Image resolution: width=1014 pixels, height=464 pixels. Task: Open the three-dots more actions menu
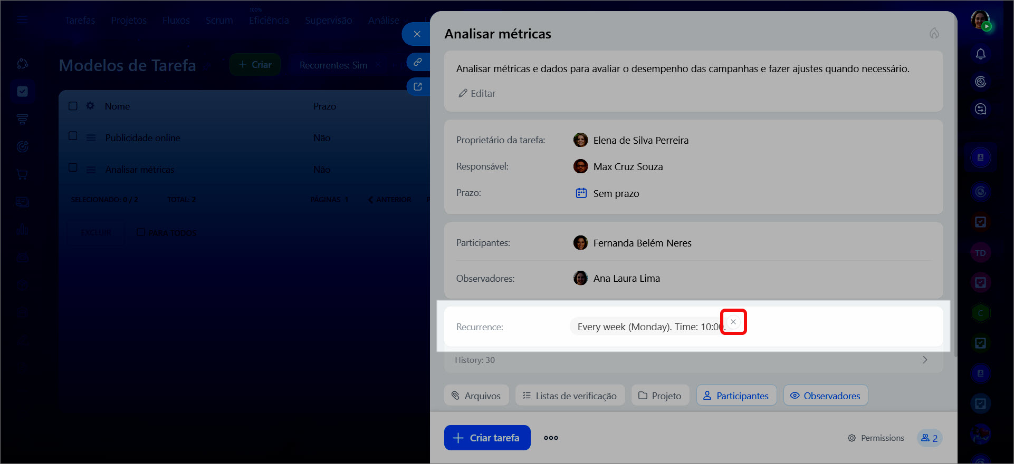tap(551, 438)
